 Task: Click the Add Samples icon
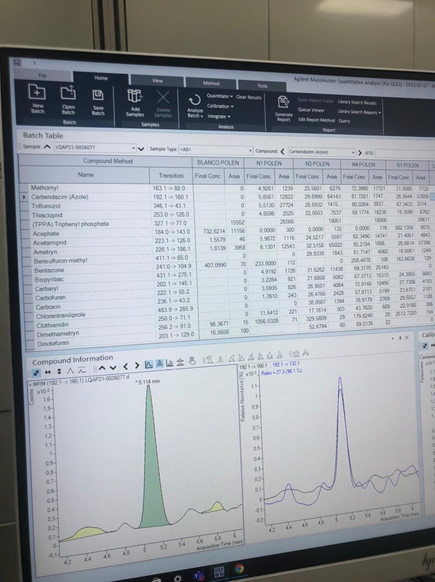tap(135, 96)
